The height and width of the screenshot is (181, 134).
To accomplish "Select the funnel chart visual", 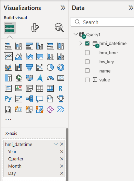I will (x=29, y=67).
